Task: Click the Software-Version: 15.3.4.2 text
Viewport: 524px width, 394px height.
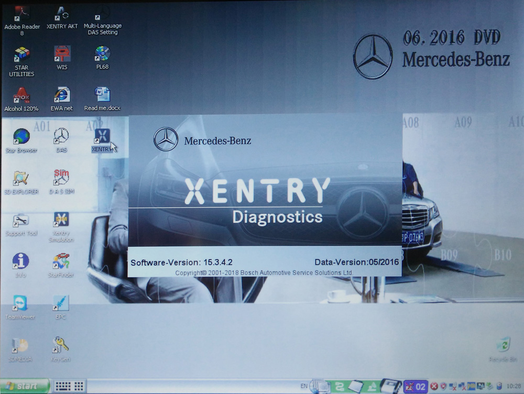Action: 181,262
